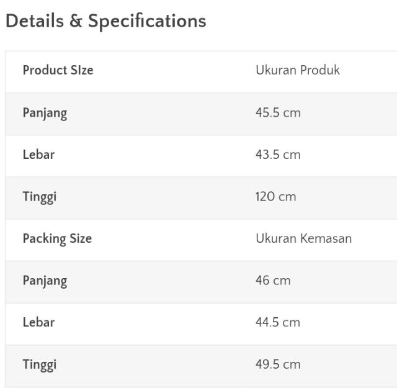Select the Lebar label under Packing Size

point(38,322)
